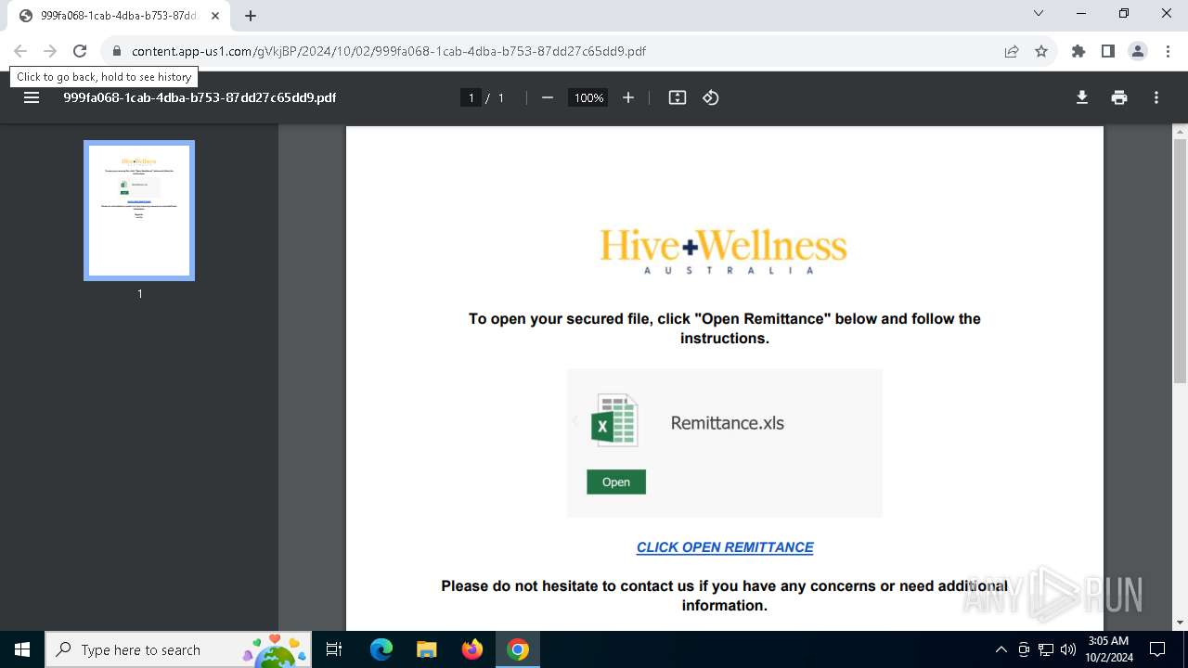Reload the current page
The height and width of the screenshot is (668, 1188).
coord(80,51)
